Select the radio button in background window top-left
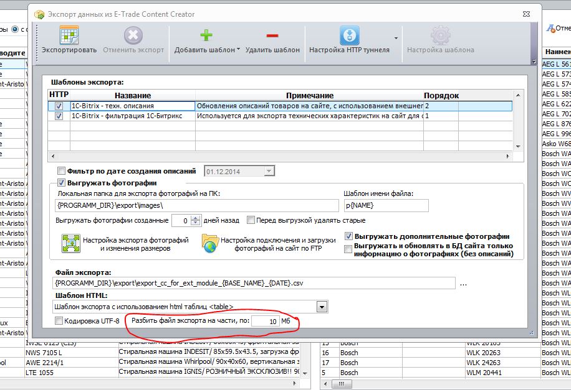This screenshot has width=571, height=390. pyautogui.click(x=15, y=29)
